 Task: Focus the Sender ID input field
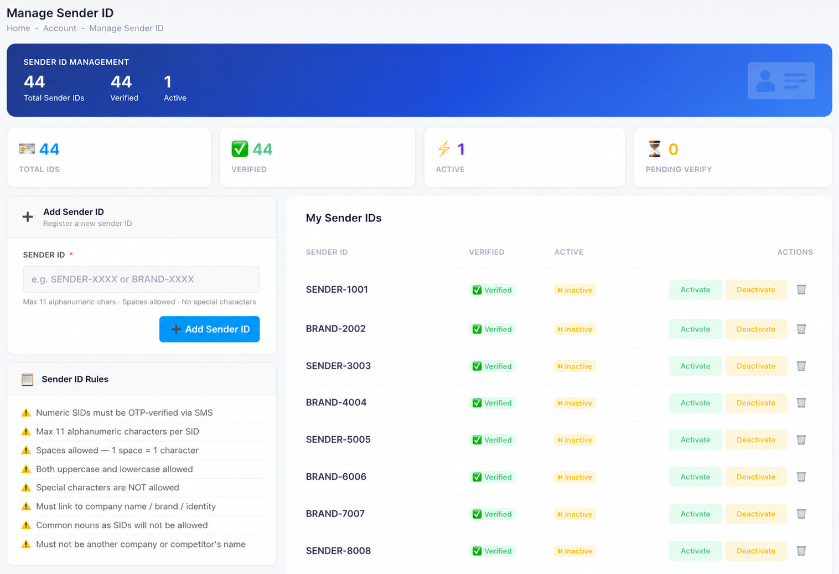[141, 279]
